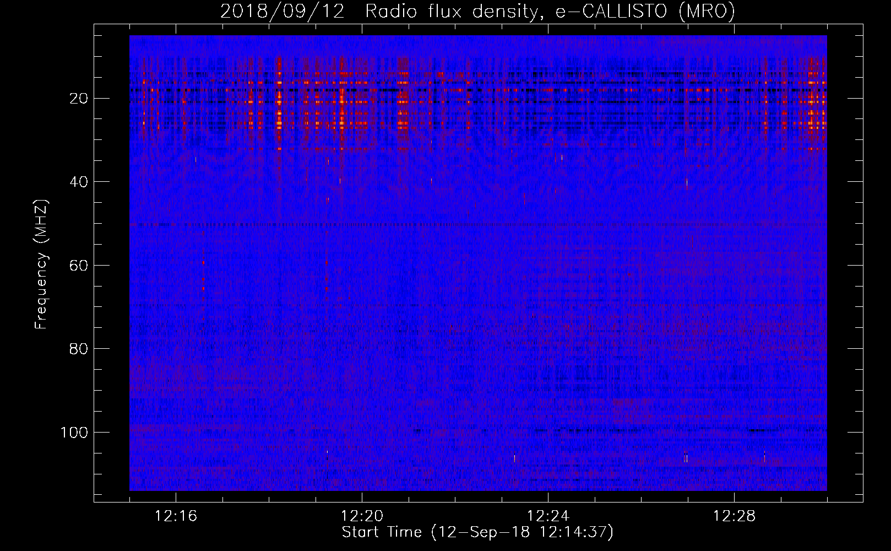This screenshot has width=891, height=551.
Task: Click the 12:24 time tick label
Action: click(x=548, y=516)
